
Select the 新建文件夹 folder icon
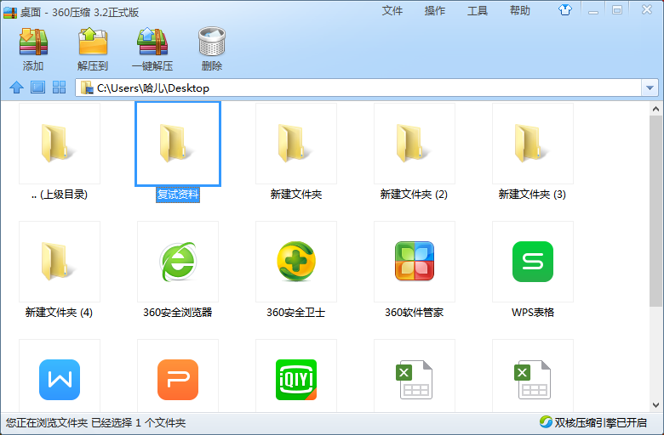point(296,144)
